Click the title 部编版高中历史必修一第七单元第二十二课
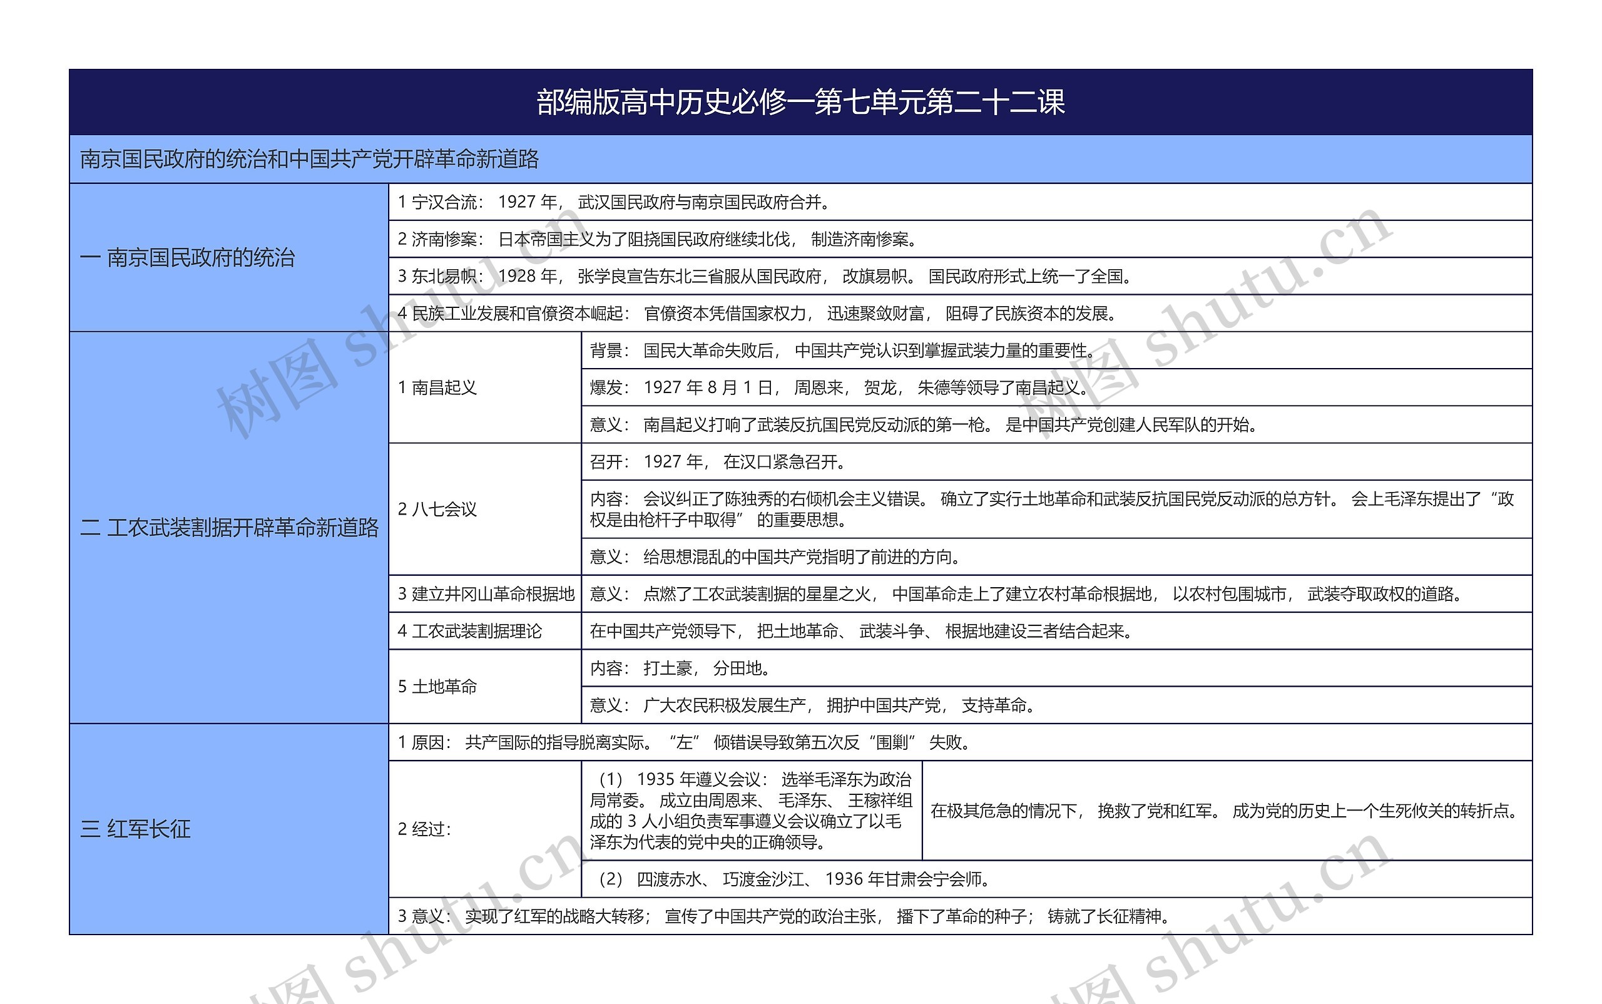 800,102
